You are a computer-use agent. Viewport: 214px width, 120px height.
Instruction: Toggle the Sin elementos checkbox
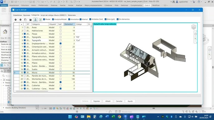point(118,19)
